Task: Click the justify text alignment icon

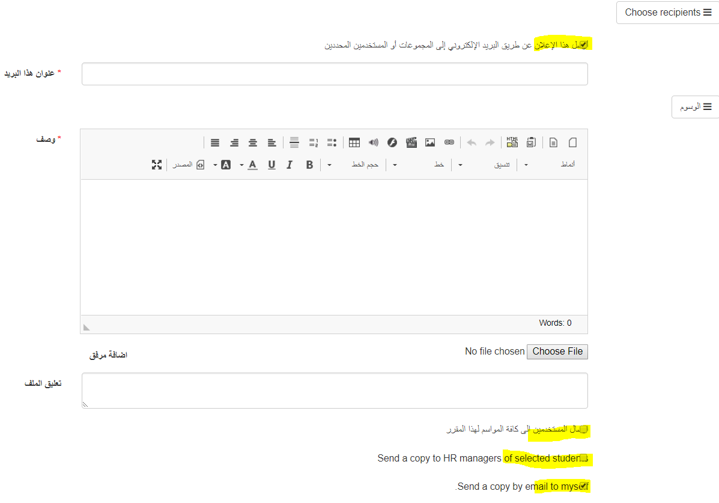Action: click(x=215, y=143)
